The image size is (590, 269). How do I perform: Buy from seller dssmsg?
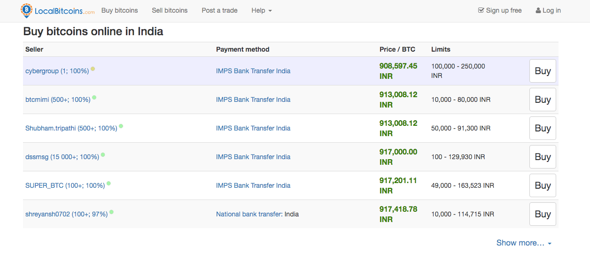click(543, 157)
